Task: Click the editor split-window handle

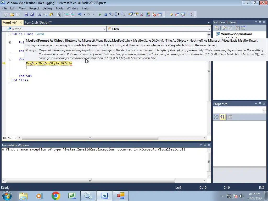Action: [209, 34]
